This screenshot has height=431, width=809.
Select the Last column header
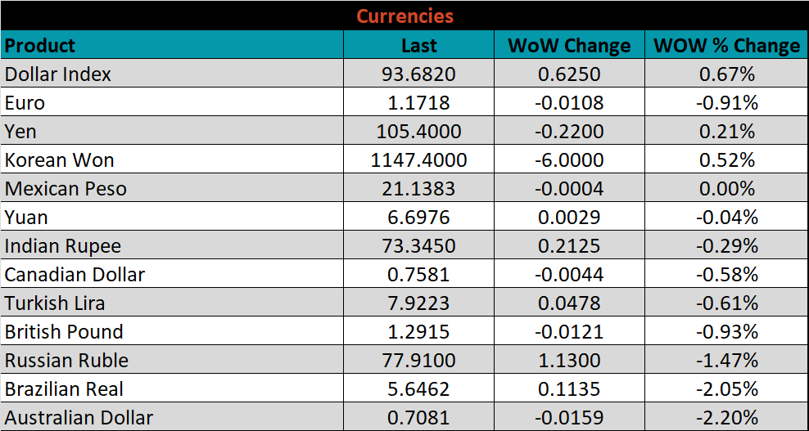tap(419, 46)
